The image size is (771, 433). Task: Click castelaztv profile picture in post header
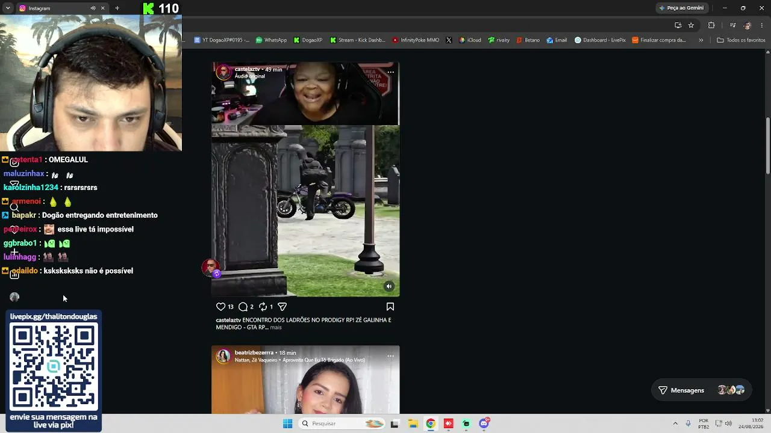pyautogui.click(x=223, y=73)
